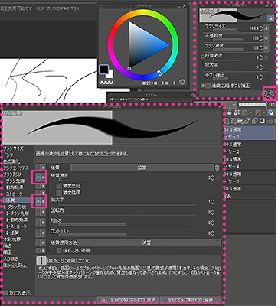Toggle eye icon for 紙質濃度 display

tap(38, 177)
